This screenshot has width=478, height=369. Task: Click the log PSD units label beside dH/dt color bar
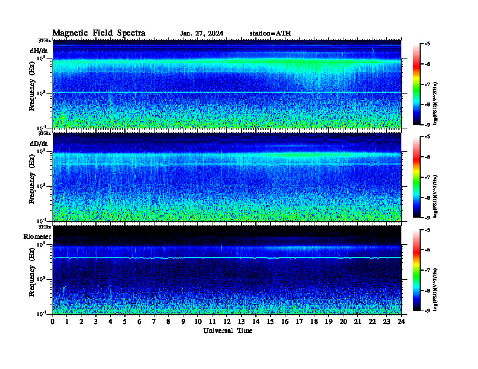435,103
